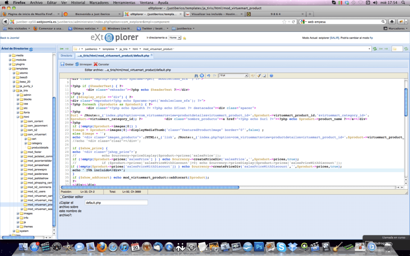The image size is (410, 256).
Task: Expand the modules folder node
Action: pyautogui.click(x=10, y=60)
